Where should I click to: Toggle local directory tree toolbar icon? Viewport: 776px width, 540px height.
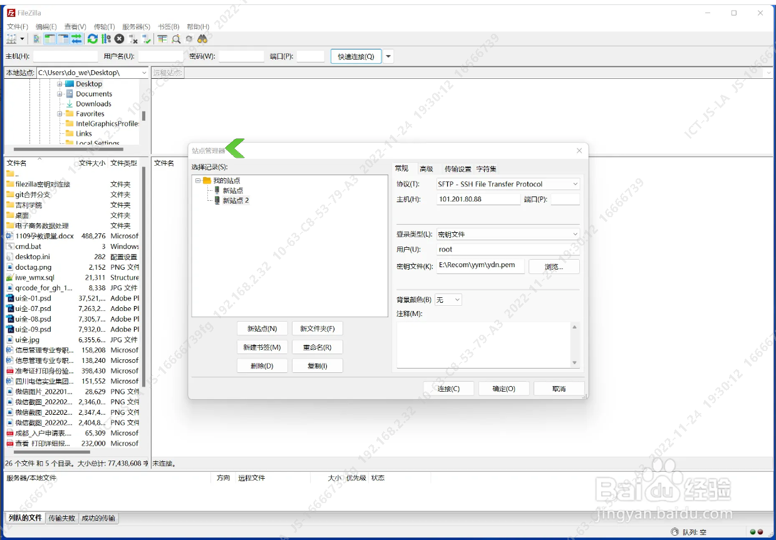(49, 39)
